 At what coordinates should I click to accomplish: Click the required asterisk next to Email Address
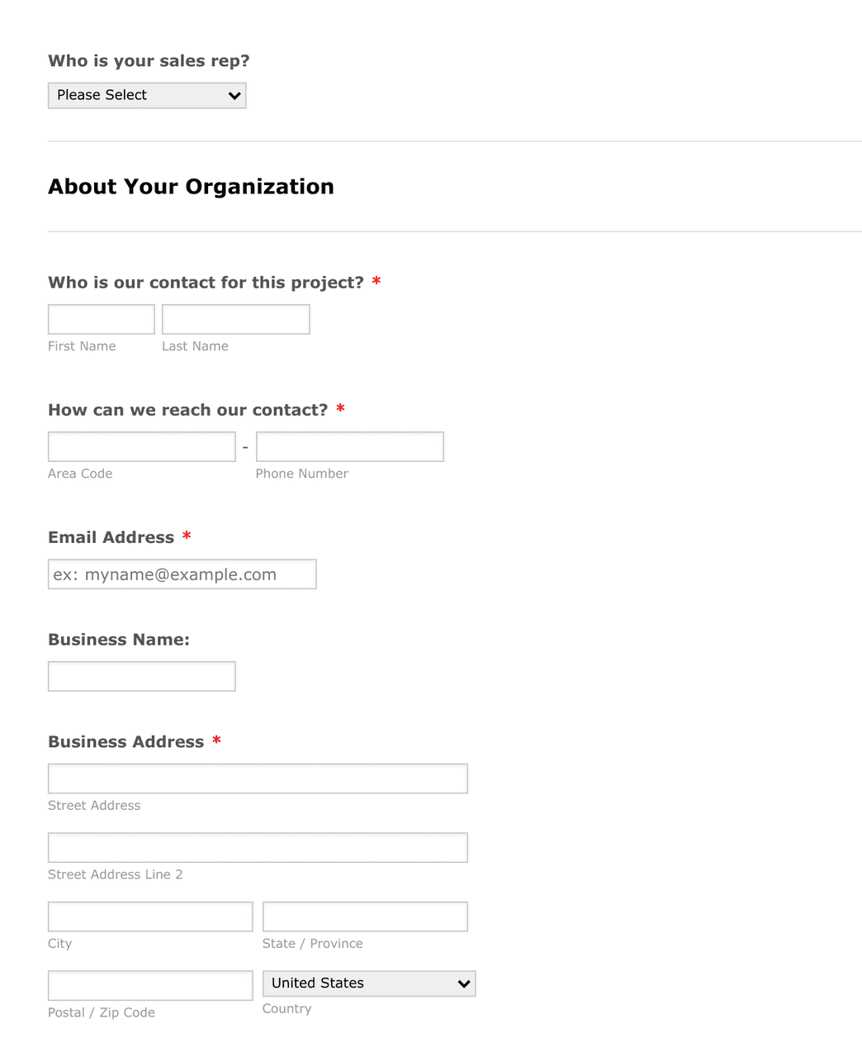(186, 536)
